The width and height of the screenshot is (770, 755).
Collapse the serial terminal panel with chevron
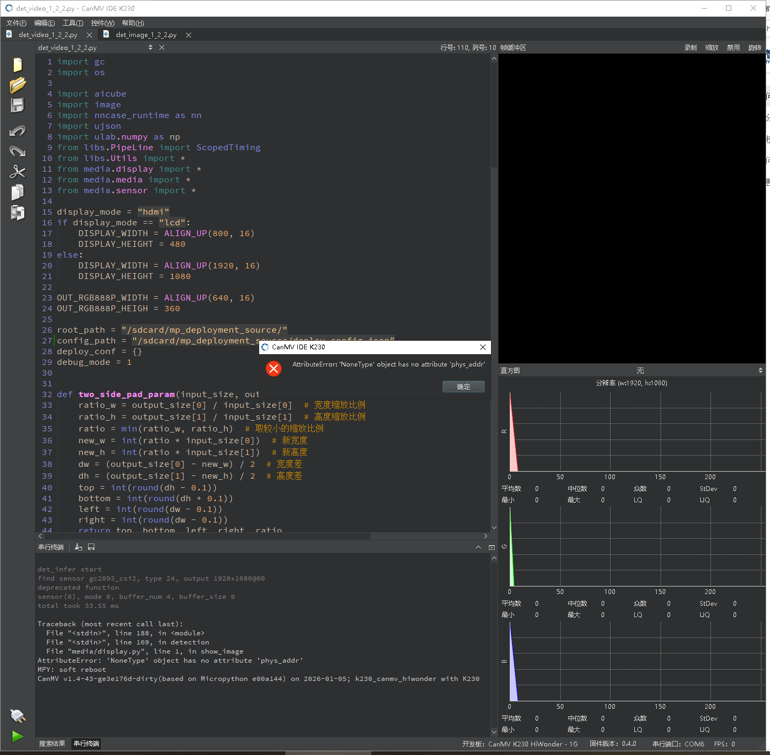(478, 547)
